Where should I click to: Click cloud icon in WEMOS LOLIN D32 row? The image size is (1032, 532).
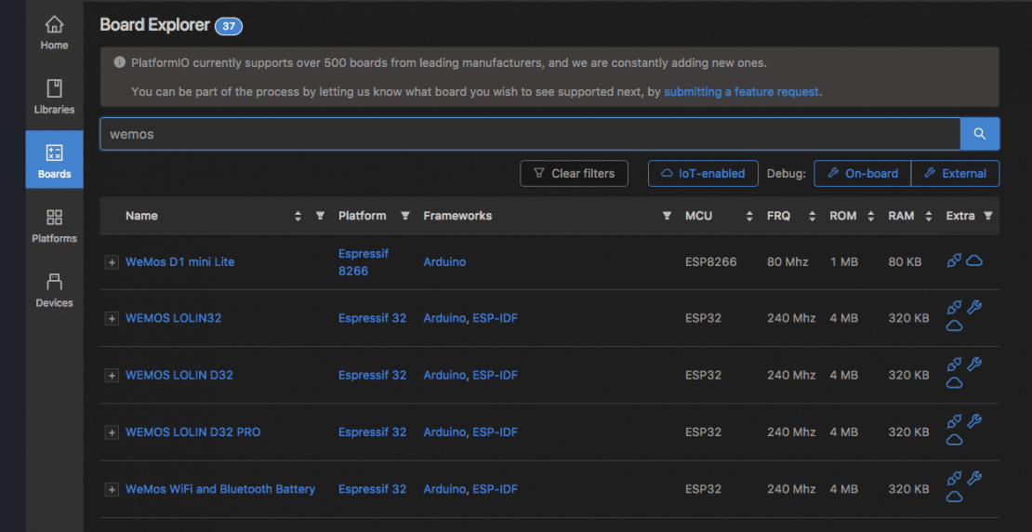tap(954, 382)
